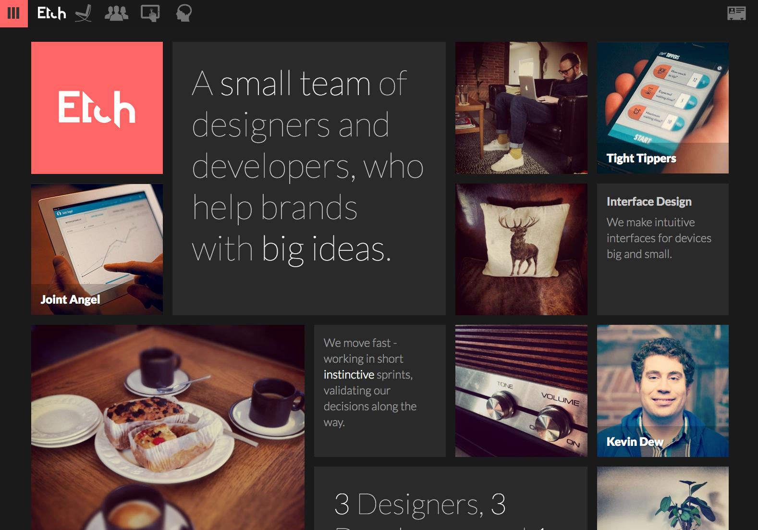The width and height of the screenshot is (758, 530).
Task: Click the large red Etch logo tile
Action: pos(97,108)
